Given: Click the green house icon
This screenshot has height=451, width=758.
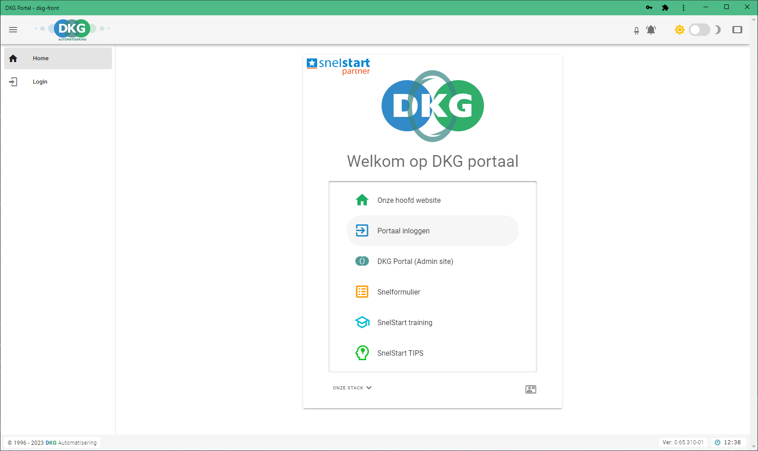Looking at the screenshot, I should pos(362,200).
